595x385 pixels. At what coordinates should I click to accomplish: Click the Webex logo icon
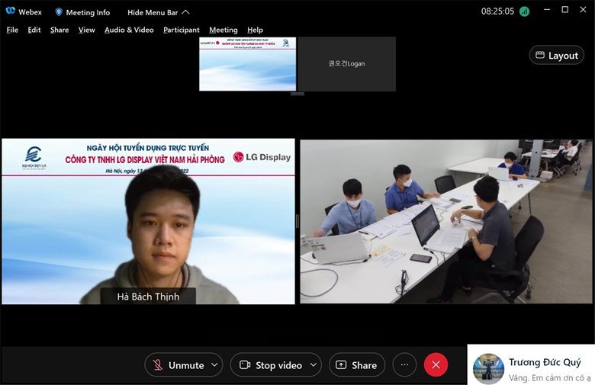click(x=11, y=11)
